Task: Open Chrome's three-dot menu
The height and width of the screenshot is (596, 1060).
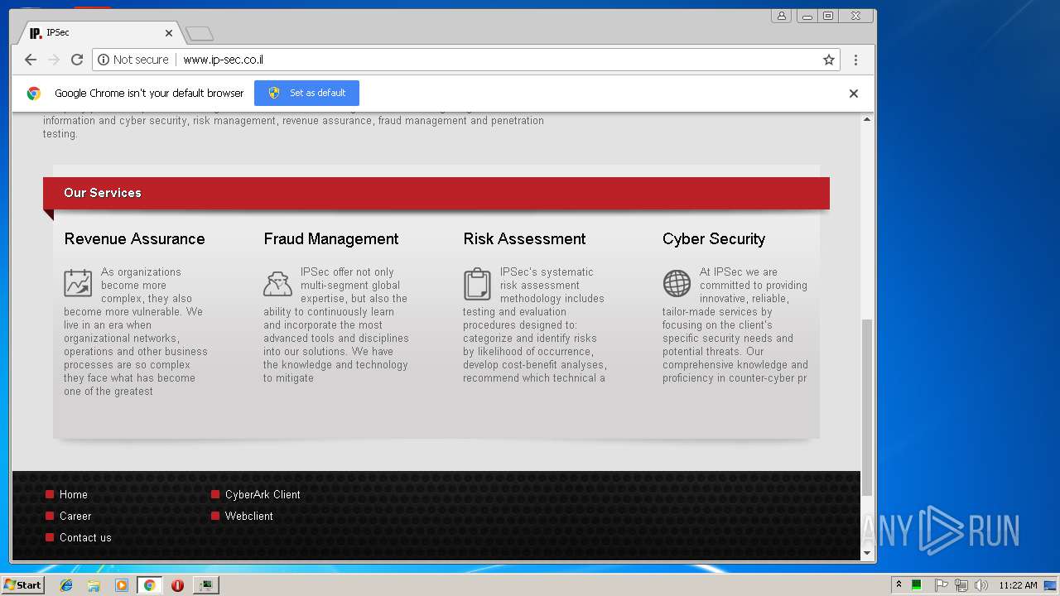Action: coord(855,60)
